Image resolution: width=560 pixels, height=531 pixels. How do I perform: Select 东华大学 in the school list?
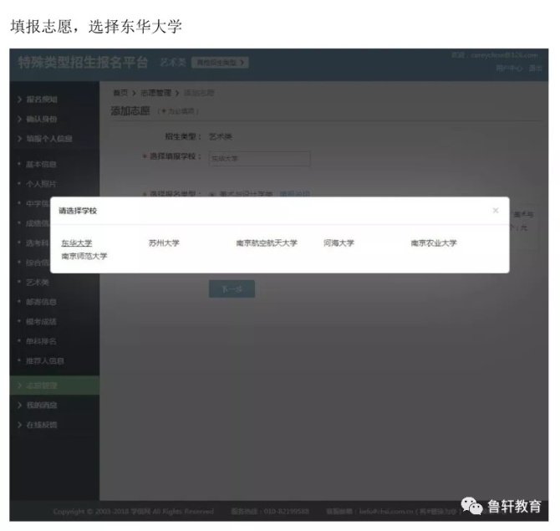pos(76,243)
